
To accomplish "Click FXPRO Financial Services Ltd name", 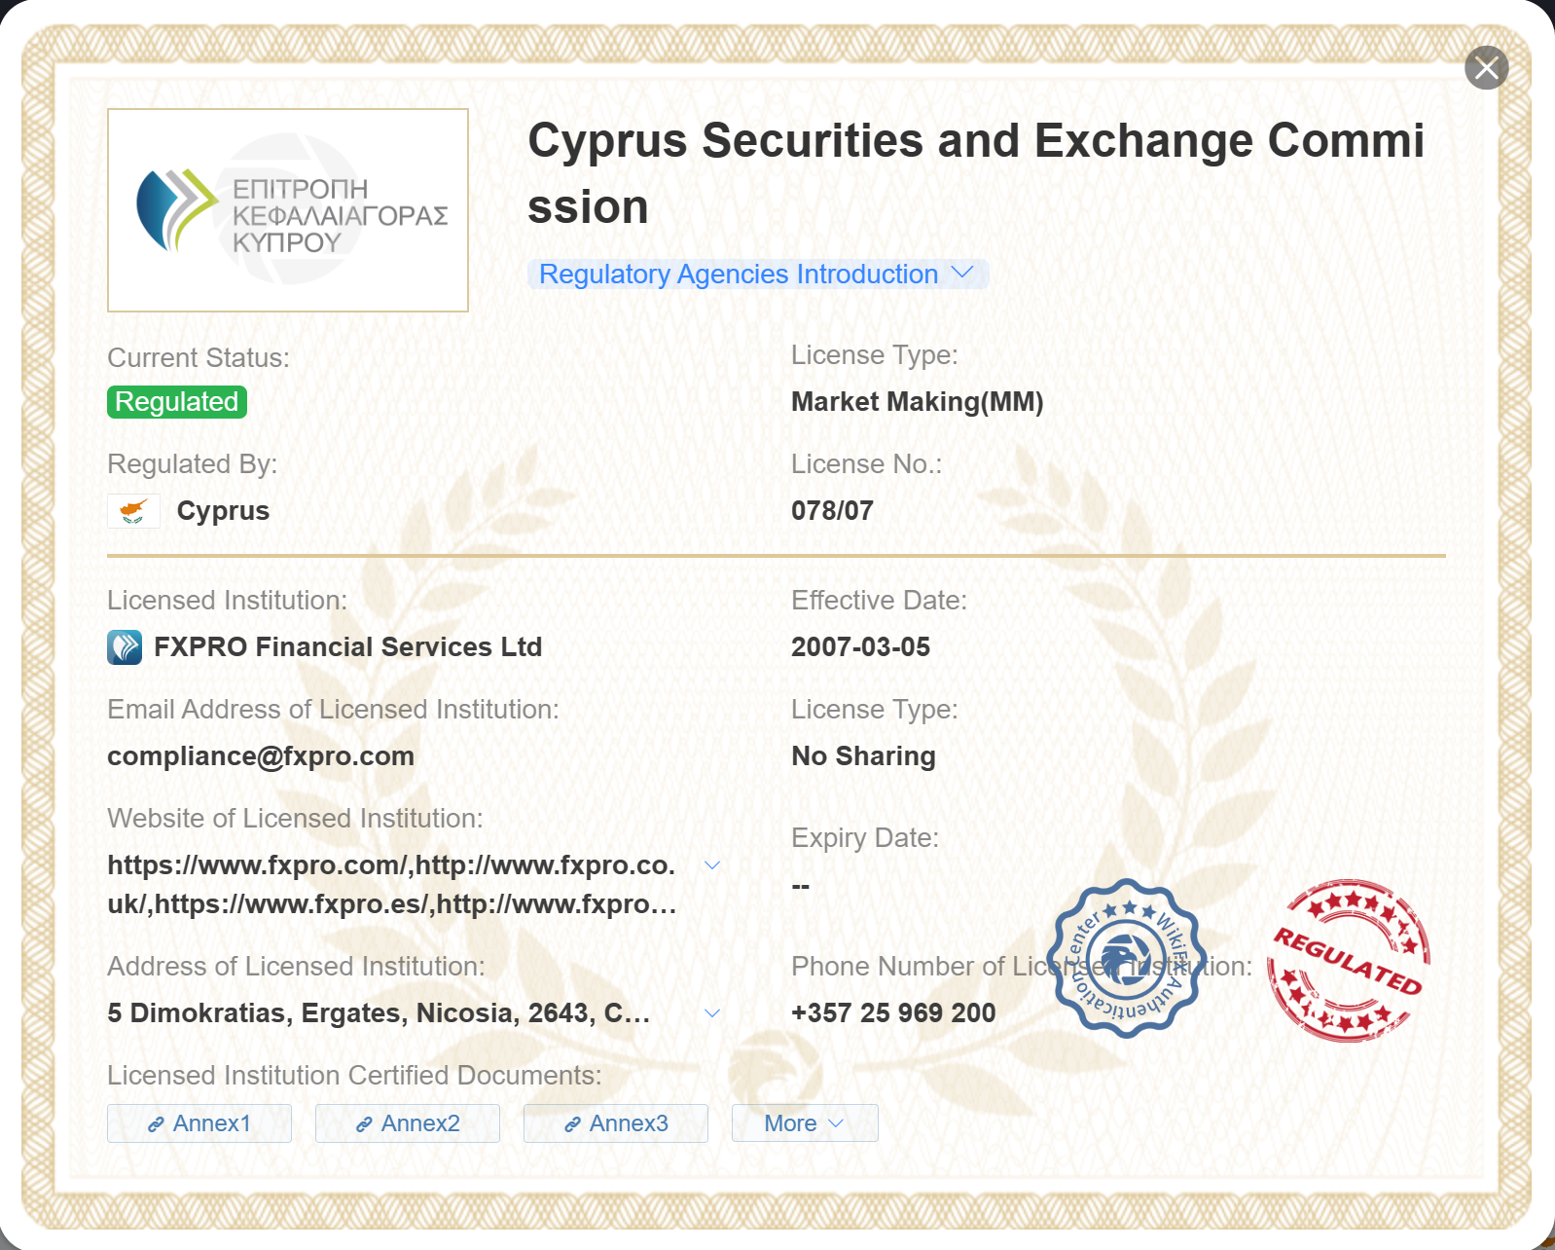I will 348,647.
